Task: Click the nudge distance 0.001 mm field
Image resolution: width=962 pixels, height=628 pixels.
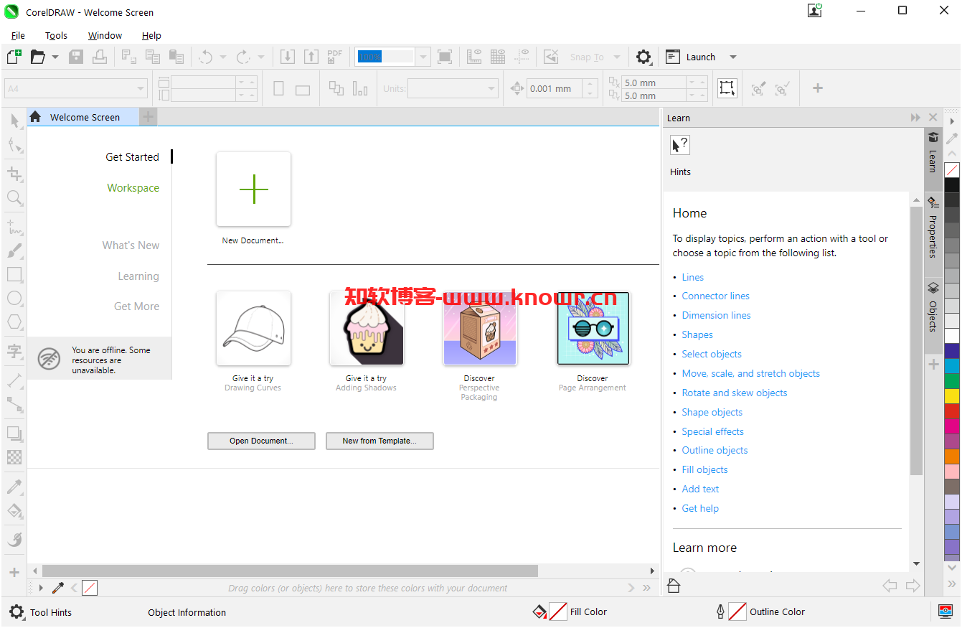Action: pos(555,89)
